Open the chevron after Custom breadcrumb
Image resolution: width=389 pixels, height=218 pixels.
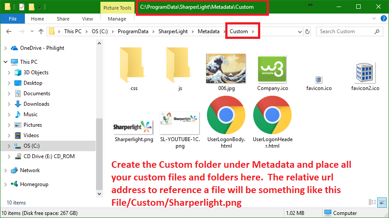pyautogui.click(x=253, y=31)
